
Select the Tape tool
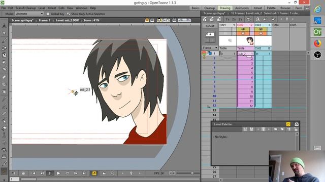point(4,84)
